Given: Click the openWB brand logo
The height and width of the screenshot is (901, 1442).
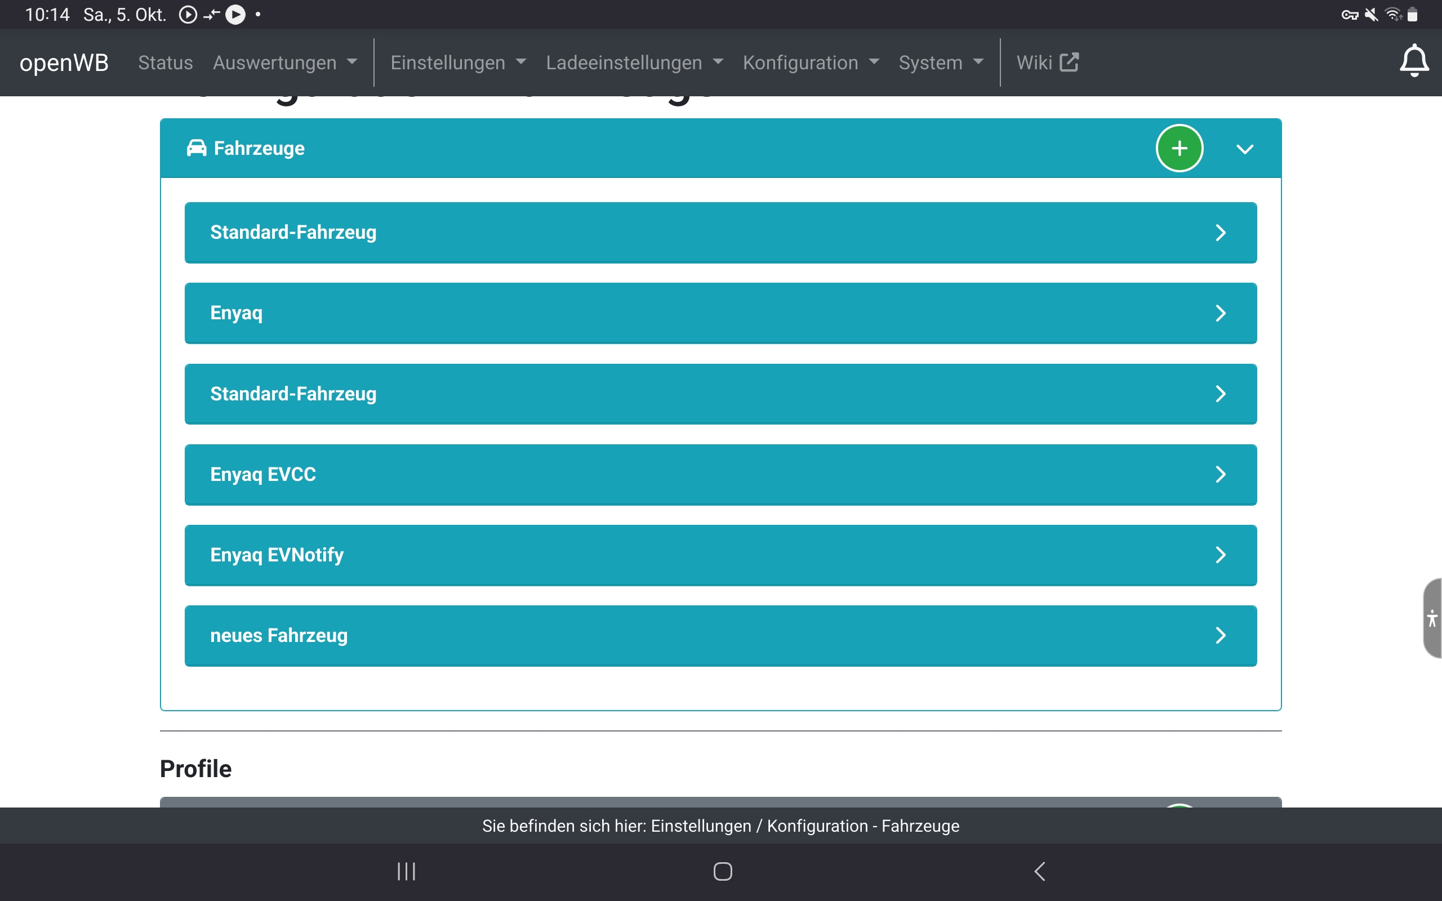Looking at the screenshot, I should [x=64, y=63].
